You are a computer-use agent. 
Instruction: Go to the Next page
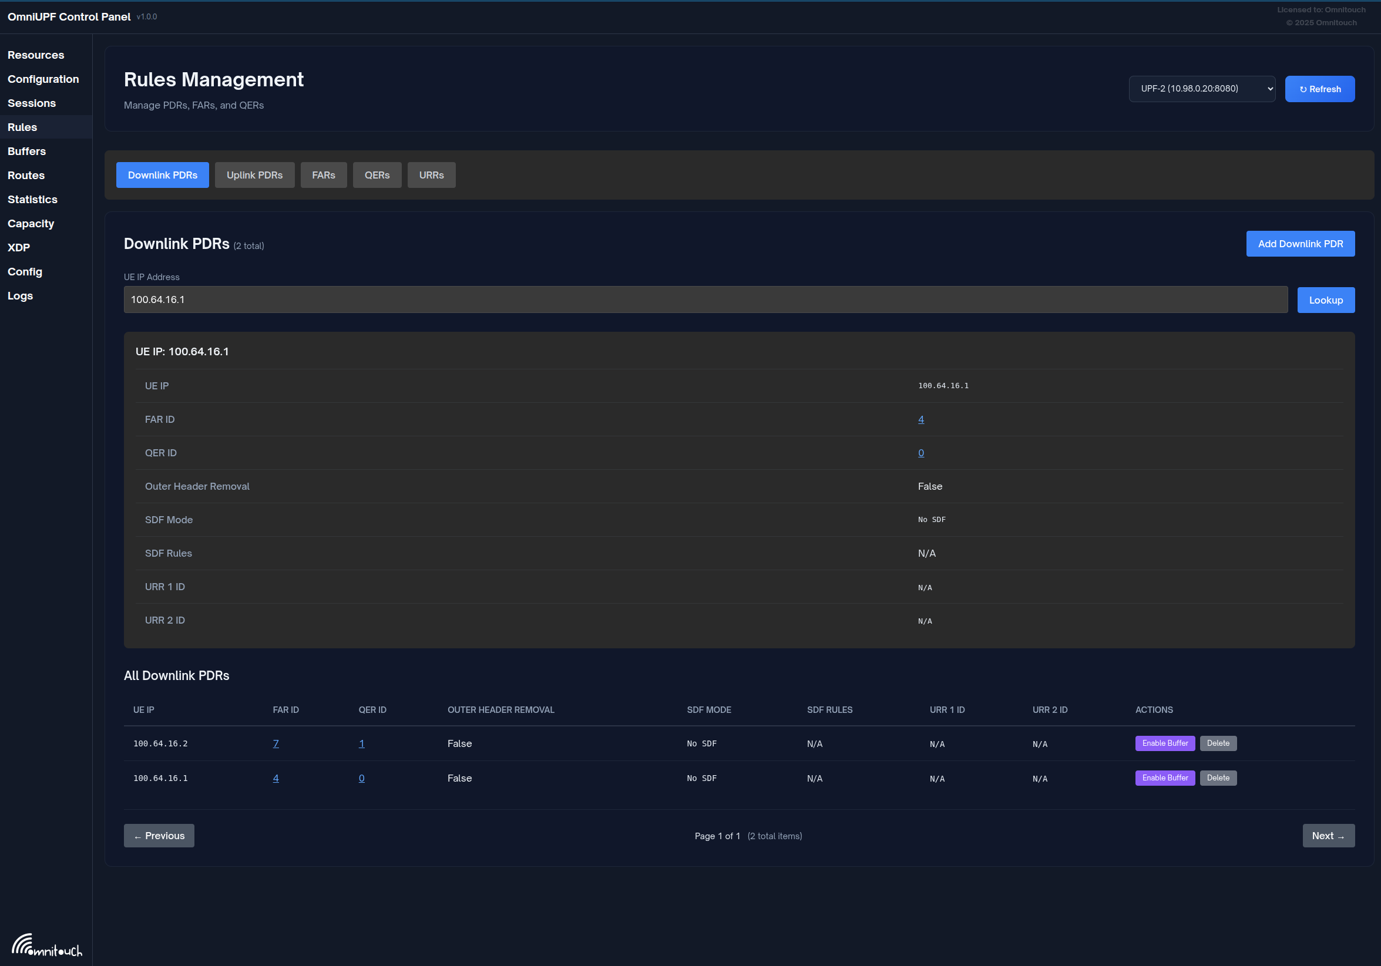pyautogui.click(x=1329, y=836)
